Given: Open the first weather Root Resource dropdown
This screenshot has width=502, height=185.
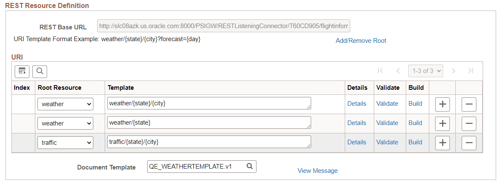Looking at the screenshot, I should point(65,104).
